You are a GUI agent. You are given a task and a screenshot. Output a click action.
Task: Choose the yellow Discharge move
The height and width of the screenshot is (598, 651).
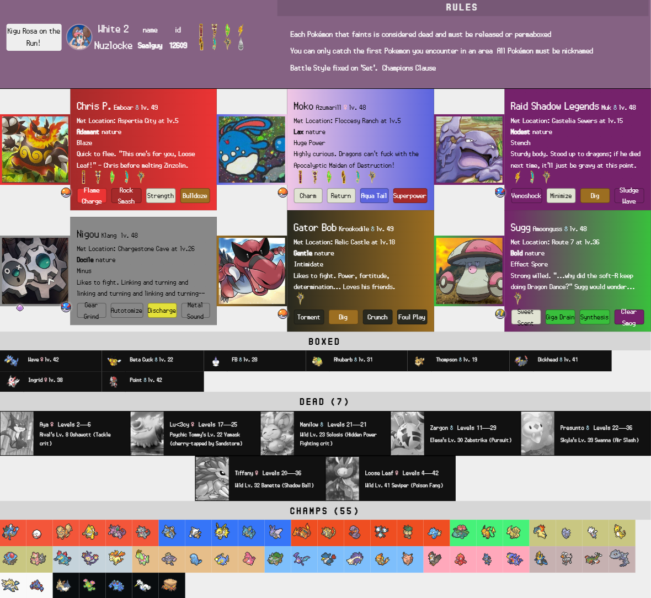(x=162, y=311)
